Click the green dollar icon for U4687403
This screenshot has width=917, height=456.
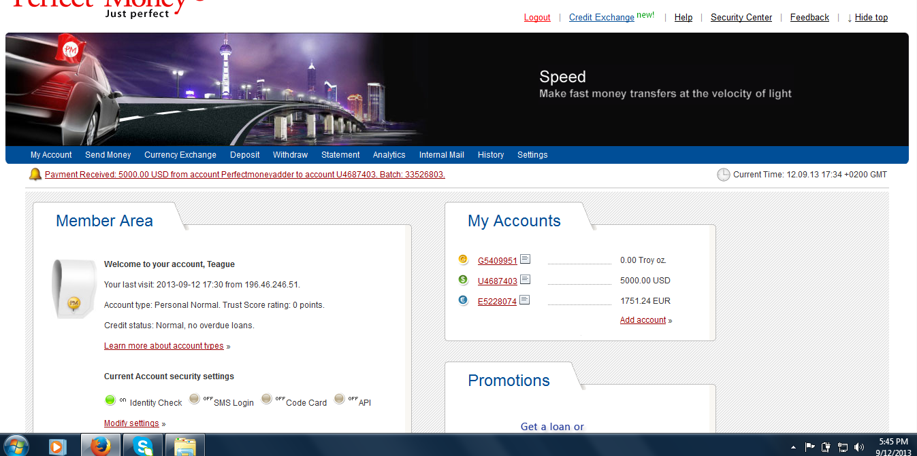(x=463, y=279)
